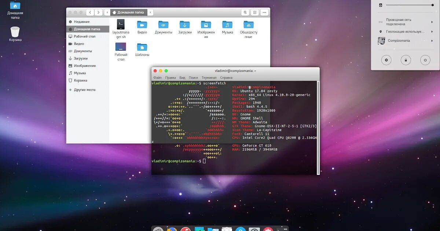Open the Общедоступные folder
The width and height of the screenshot is (440, 231).
coord(249,29)
